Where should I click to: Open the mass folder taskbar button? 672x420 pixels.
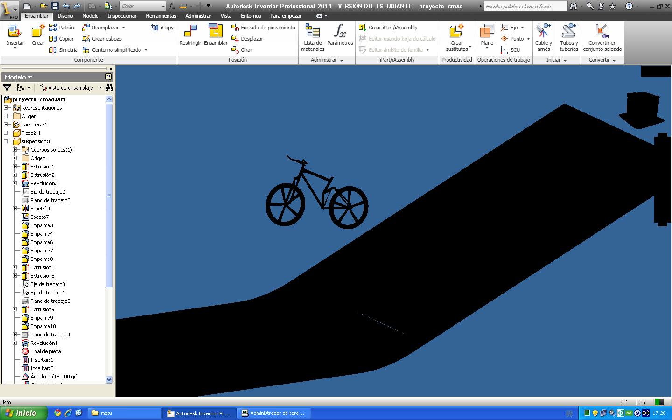(x=124, y=413)
